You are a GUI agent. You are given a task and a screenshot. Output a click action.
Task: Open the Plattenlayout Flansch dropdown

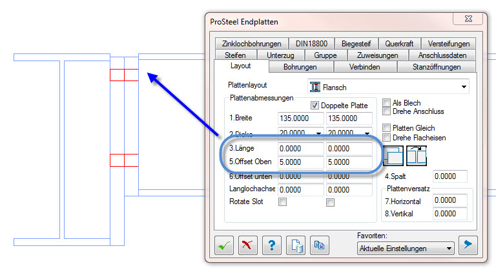point(388,87)
